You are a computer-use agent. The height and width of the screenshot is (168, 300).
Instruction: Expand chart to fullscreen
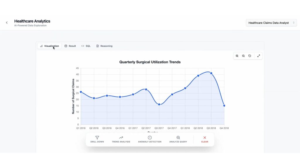(x=259, y=56)
